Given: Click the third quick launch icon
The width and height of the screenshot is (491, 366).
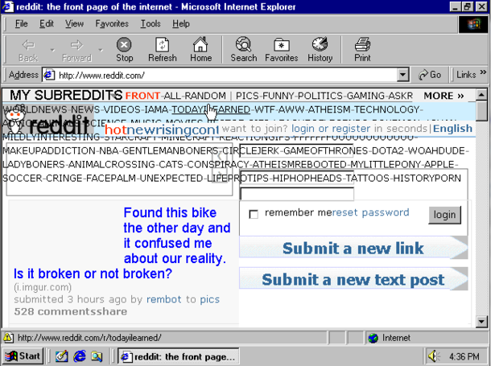Looking at the screenshot, I should [x=97, y=356].
